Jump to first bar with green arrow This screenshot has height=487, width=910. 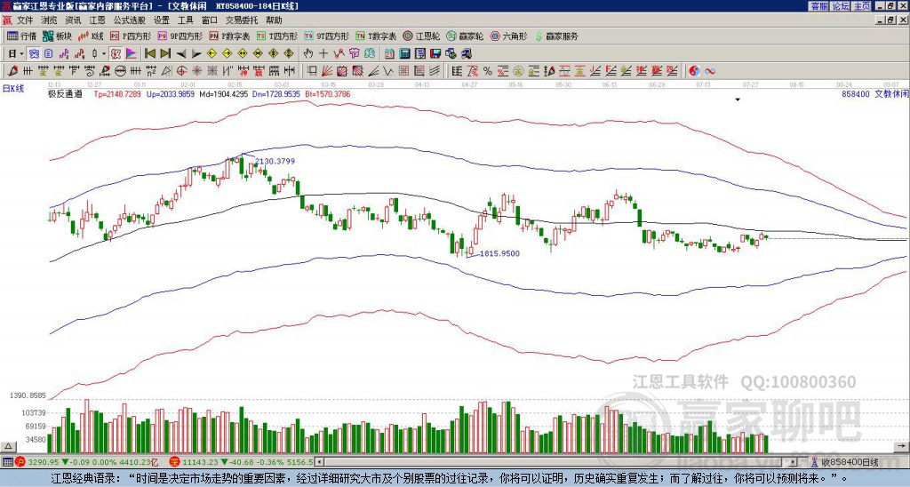[149, 53]
